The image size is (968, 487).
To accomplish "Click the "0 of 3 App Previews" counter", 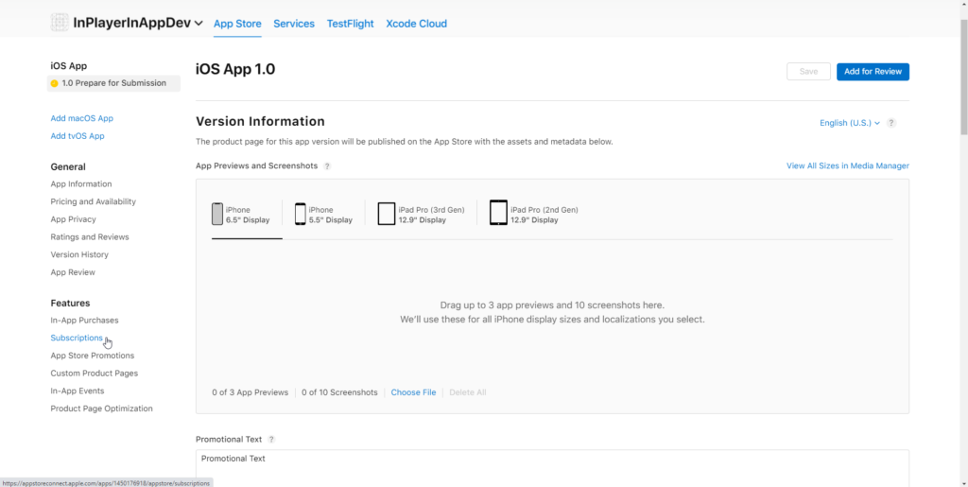I will 250,392.
